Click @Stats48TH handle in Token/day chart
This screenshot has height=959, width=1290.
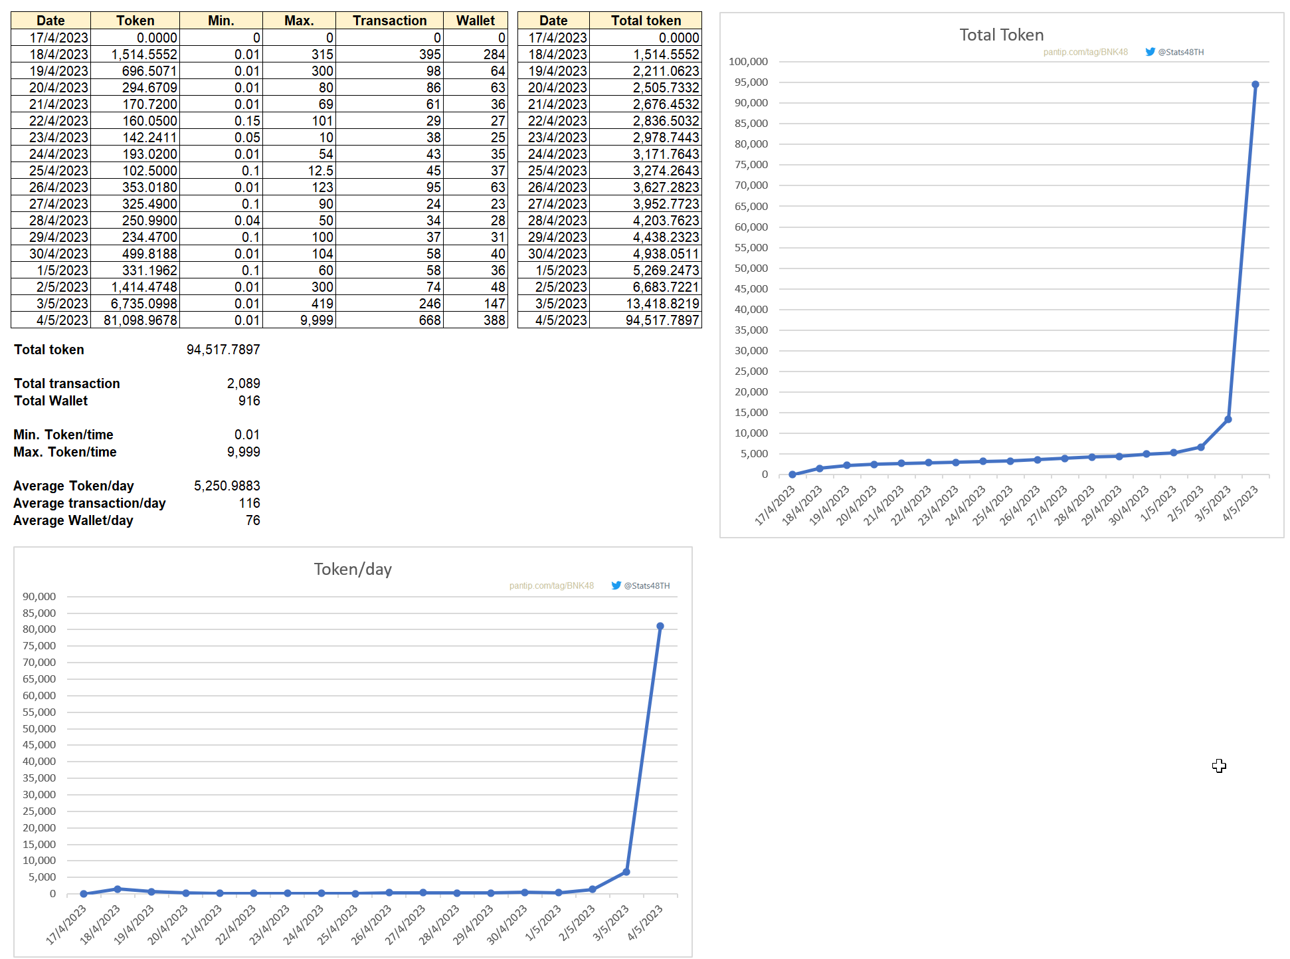647,586
